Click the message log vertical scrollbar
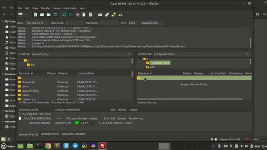The image size is (267, 150). 250,42
